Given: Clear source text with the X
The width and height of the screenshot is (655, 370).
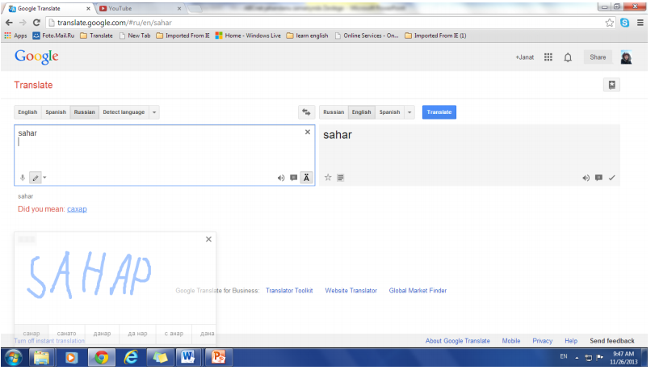Looking at the screenshot, I should (x=308, y=132).
